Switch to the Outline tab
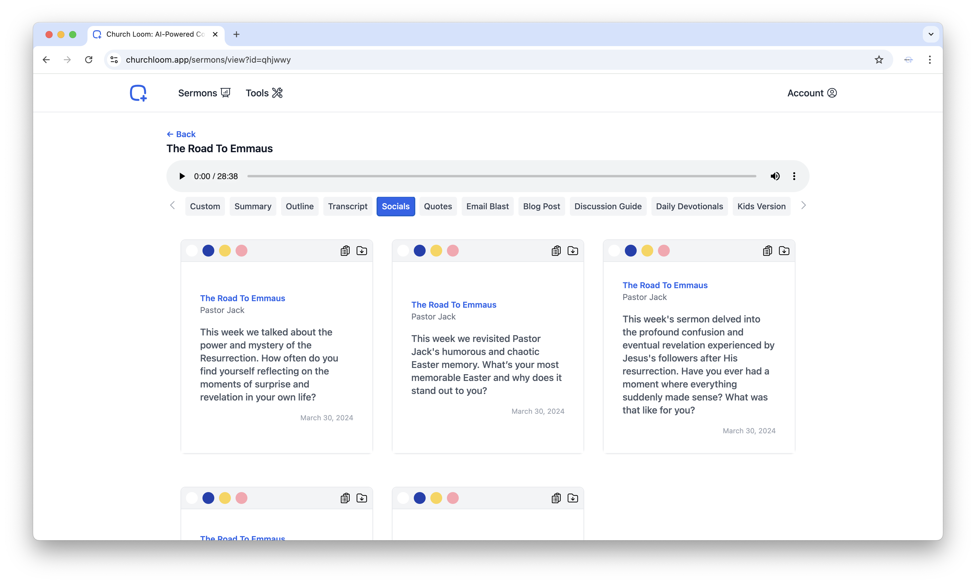The width and height of the screenshot is (976, 584). click(x=300, y=206)
